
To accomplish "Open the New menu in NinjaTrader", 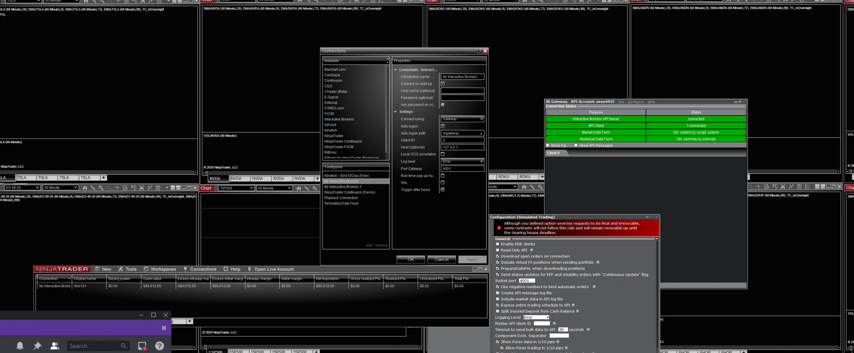I will (103, 269).
